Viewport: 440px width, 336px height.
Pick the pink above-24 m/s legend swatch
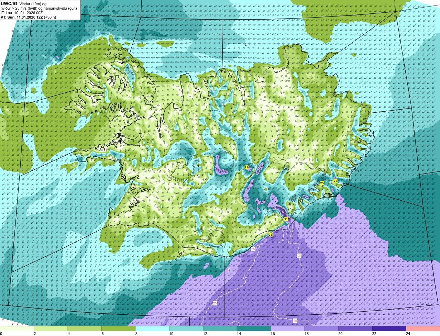(423, 329)
